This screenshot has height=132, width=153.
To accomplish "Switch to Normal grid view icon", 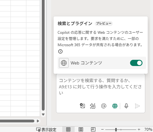I will click(x=68, y=129).
